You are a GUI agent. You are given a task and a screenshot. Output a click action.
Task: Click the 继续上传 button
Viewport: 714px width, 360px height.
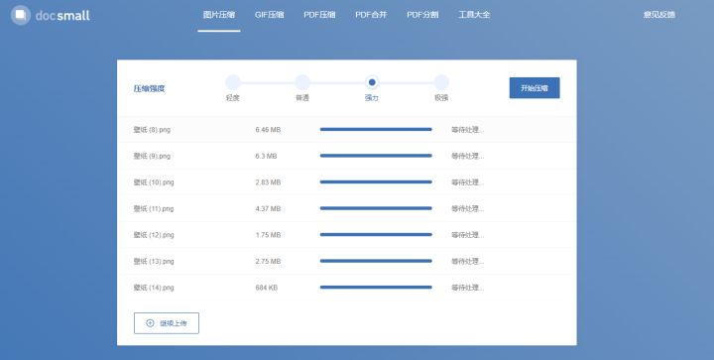(x=167, y=323)
